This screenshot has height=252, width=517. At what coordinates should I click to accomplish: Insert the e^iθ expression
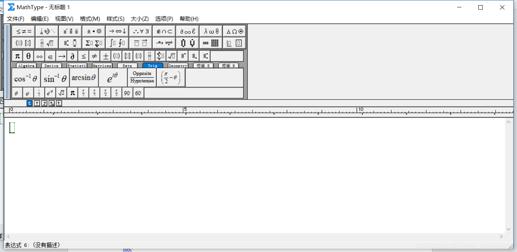[x=113, y=77]
